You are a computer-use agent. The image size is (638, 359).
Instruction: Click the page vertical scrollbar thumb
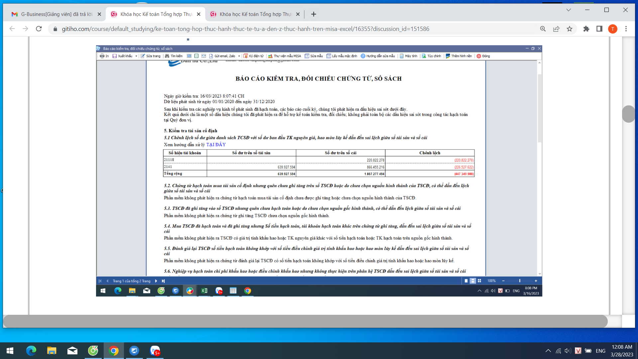coord(628,114)
